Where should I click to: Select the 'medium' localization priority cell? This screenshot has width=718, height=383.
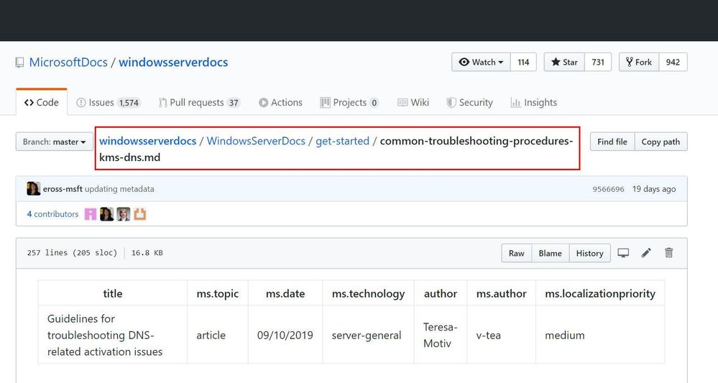(600, 334)
